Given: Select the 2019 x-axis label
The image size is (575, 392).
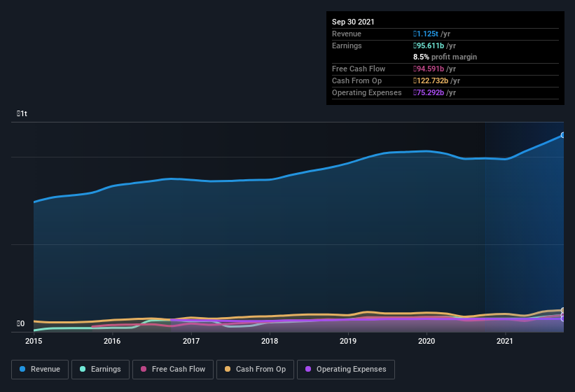Looking at the screenshot, I should [x=348, y=341].
